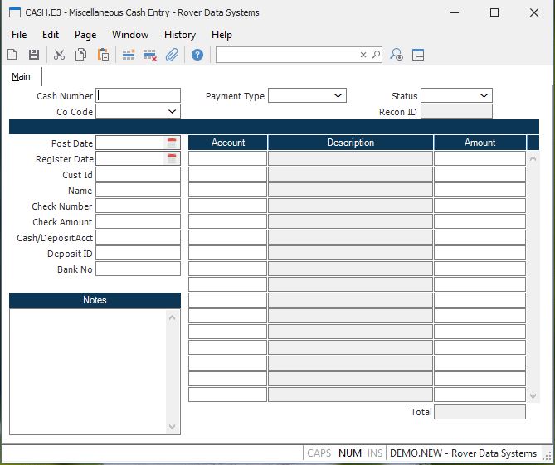Click inside the Notes text area
555x465 pixels.
pos(89,371)
